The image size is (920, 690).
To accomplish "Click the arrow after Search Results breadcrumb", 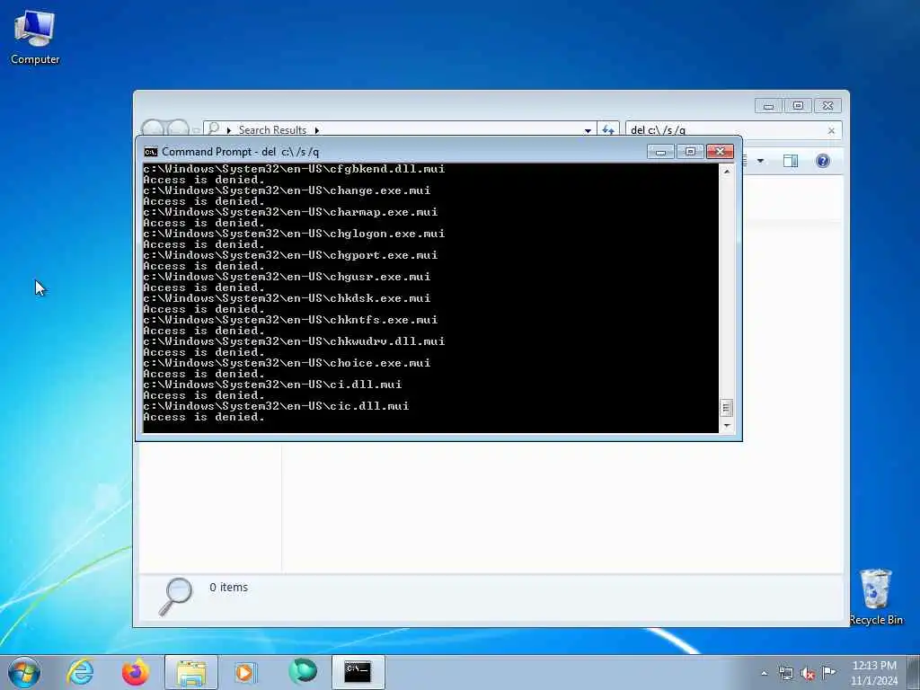I will click(317, 130).
